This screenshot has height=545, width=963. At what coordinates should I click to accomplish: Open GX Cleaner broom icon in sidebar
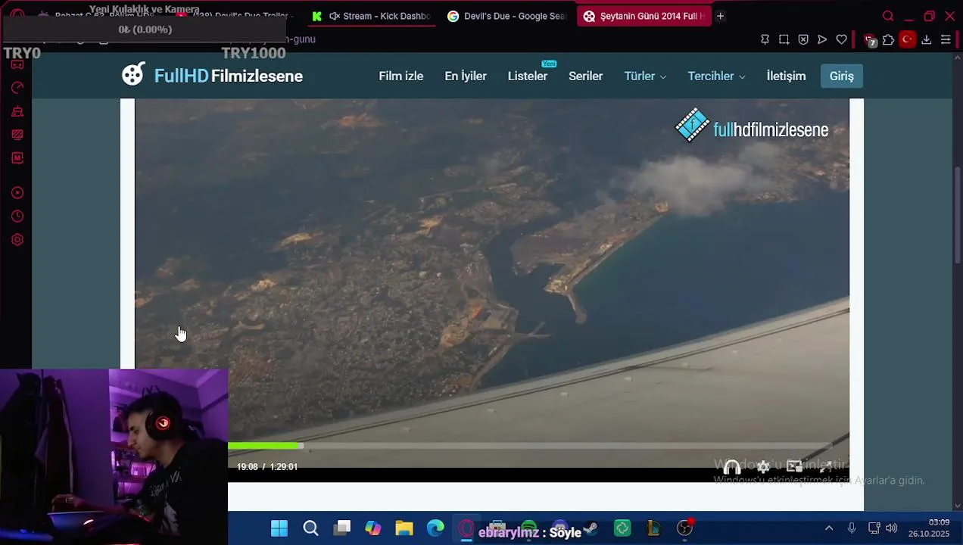(x=17, y=111)
